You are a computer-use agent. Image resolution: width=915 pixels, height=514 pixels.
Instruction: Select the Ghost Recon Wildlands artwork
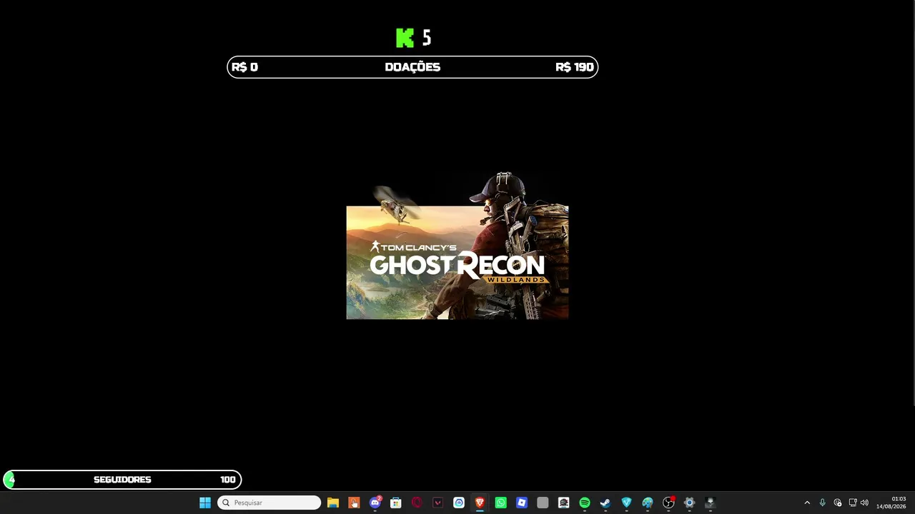point(457,246)
